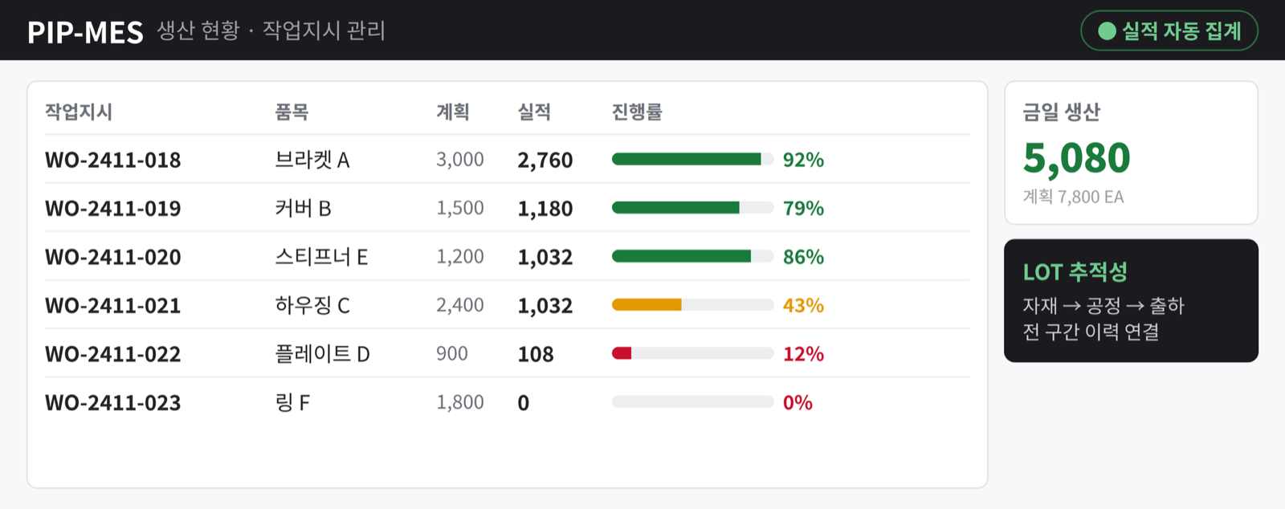Toggle the 실적 자동 집계 pill button
Screen dimensions: 1285x509
1169,31
